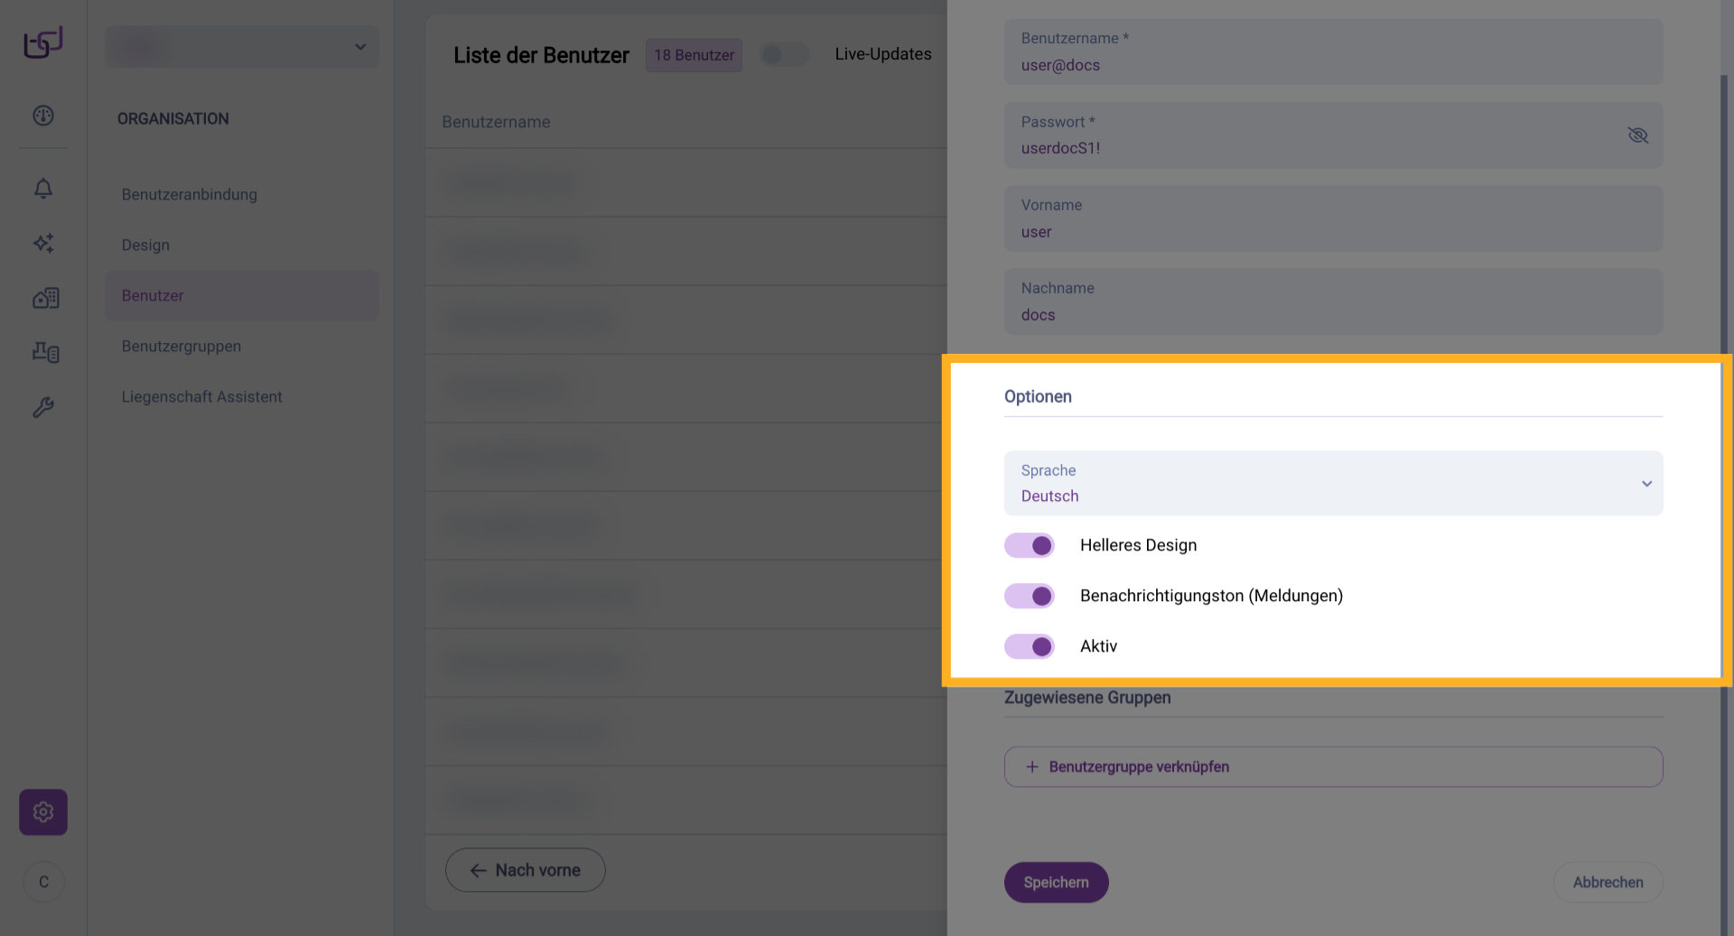Screen dimensions: 1734x936
Task: Open the user avatar C icon
Action: pos(43,882)
